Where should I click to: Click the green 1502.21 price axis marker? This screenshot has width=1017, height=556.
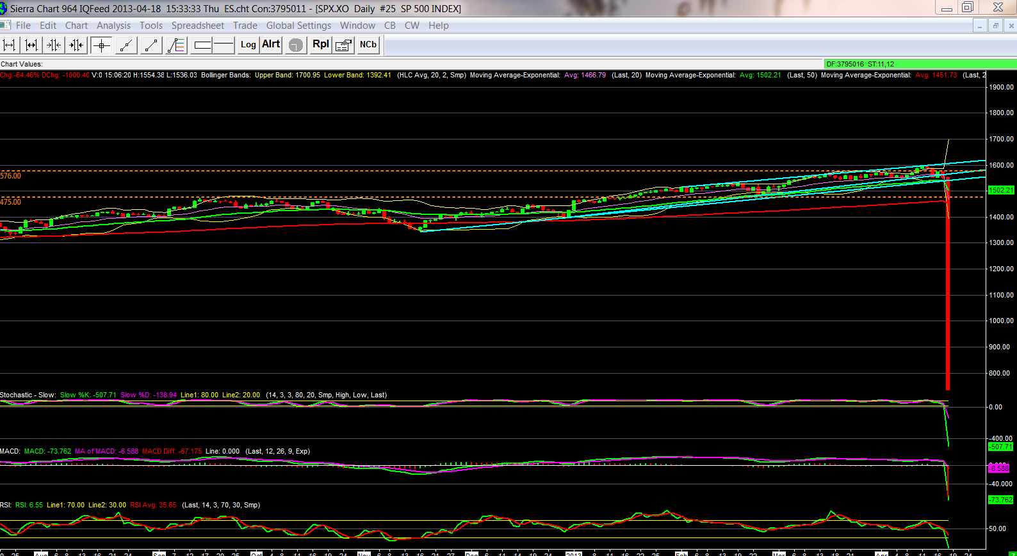(1001, 190)
